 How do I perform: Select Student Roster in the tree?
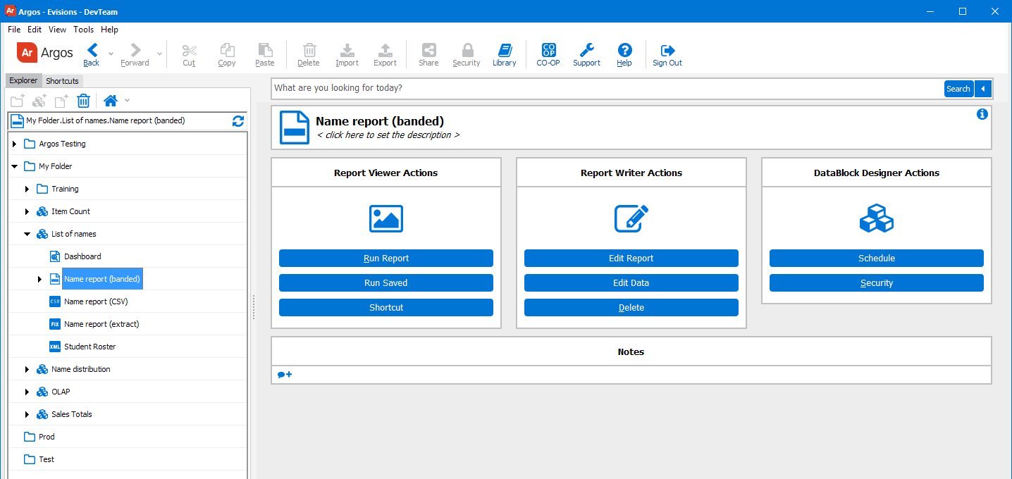coord(90,347)
